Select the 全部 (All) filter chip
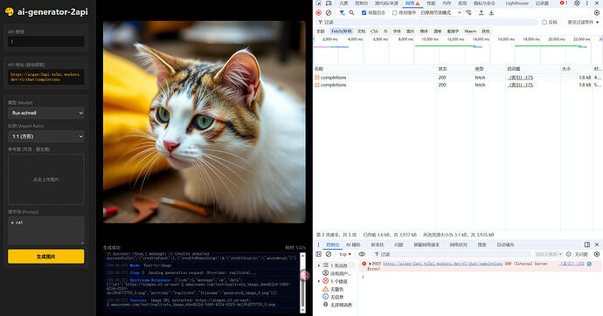Screen dimensions: 603x316 [321, 31]
